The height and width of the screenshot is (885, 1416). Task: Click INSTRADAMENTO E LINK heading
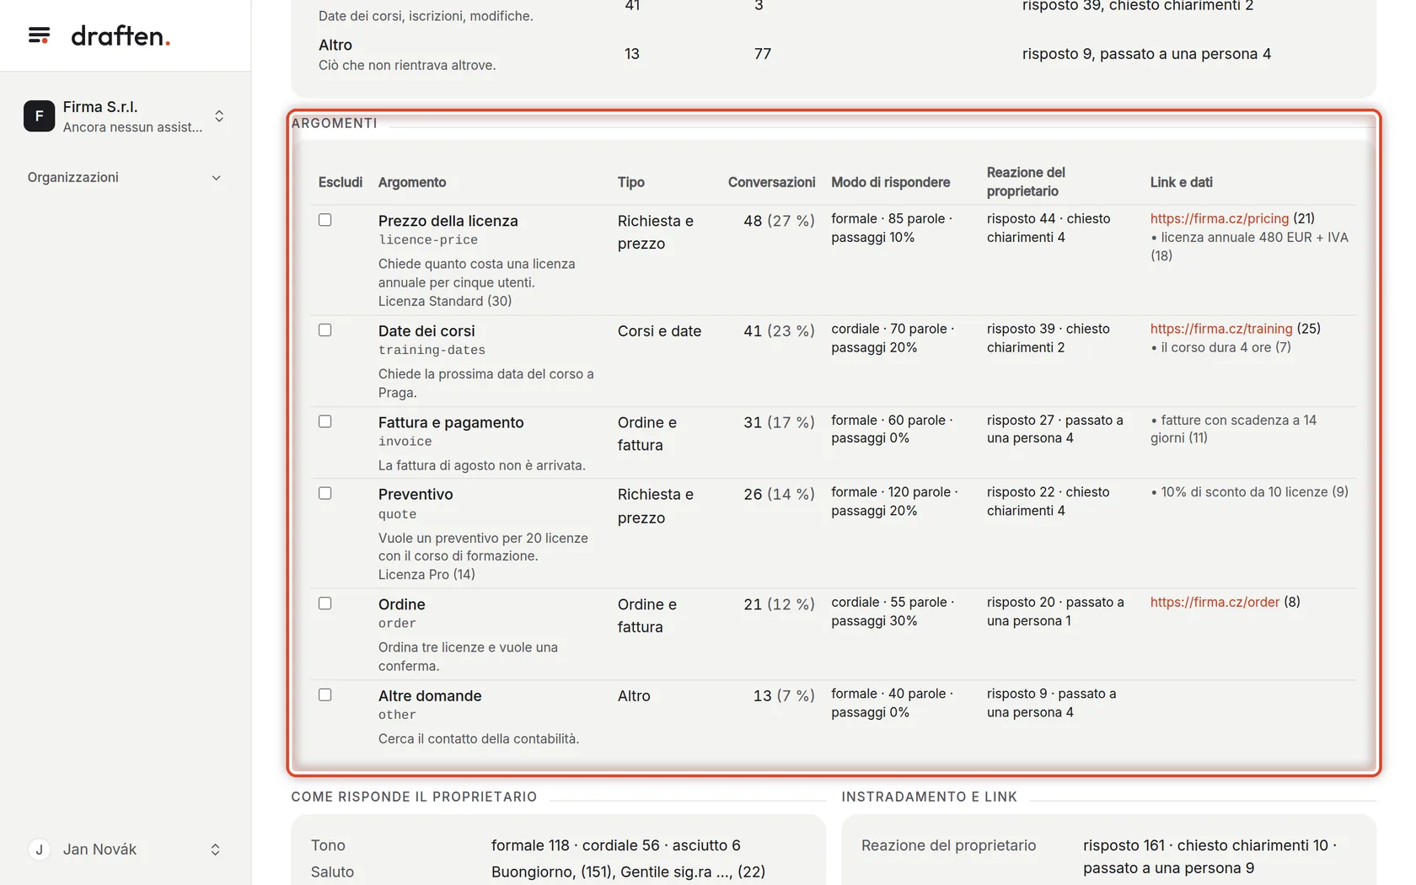(929, 796)
